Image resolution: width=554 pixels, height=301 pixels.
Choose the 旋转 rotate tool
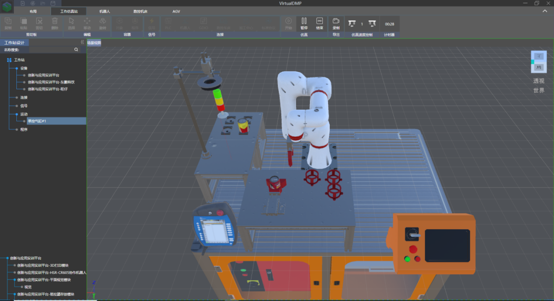tap(103, 24)
